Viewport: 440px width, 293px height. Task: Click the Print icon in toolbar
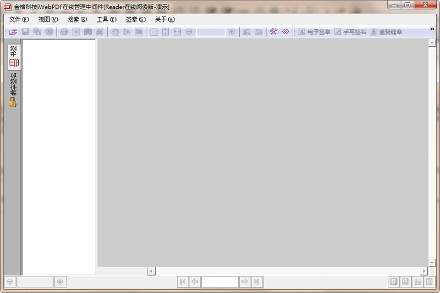(64, 32)
